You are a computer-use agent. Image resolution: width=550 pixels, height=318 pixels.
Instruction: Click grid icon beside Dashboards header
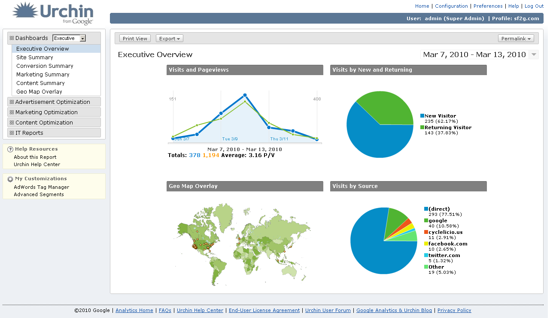(12, 38)
